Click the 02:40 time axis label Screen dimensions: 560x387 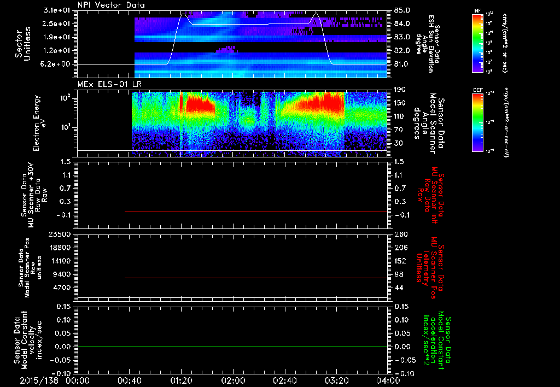(x=284, y=380)
